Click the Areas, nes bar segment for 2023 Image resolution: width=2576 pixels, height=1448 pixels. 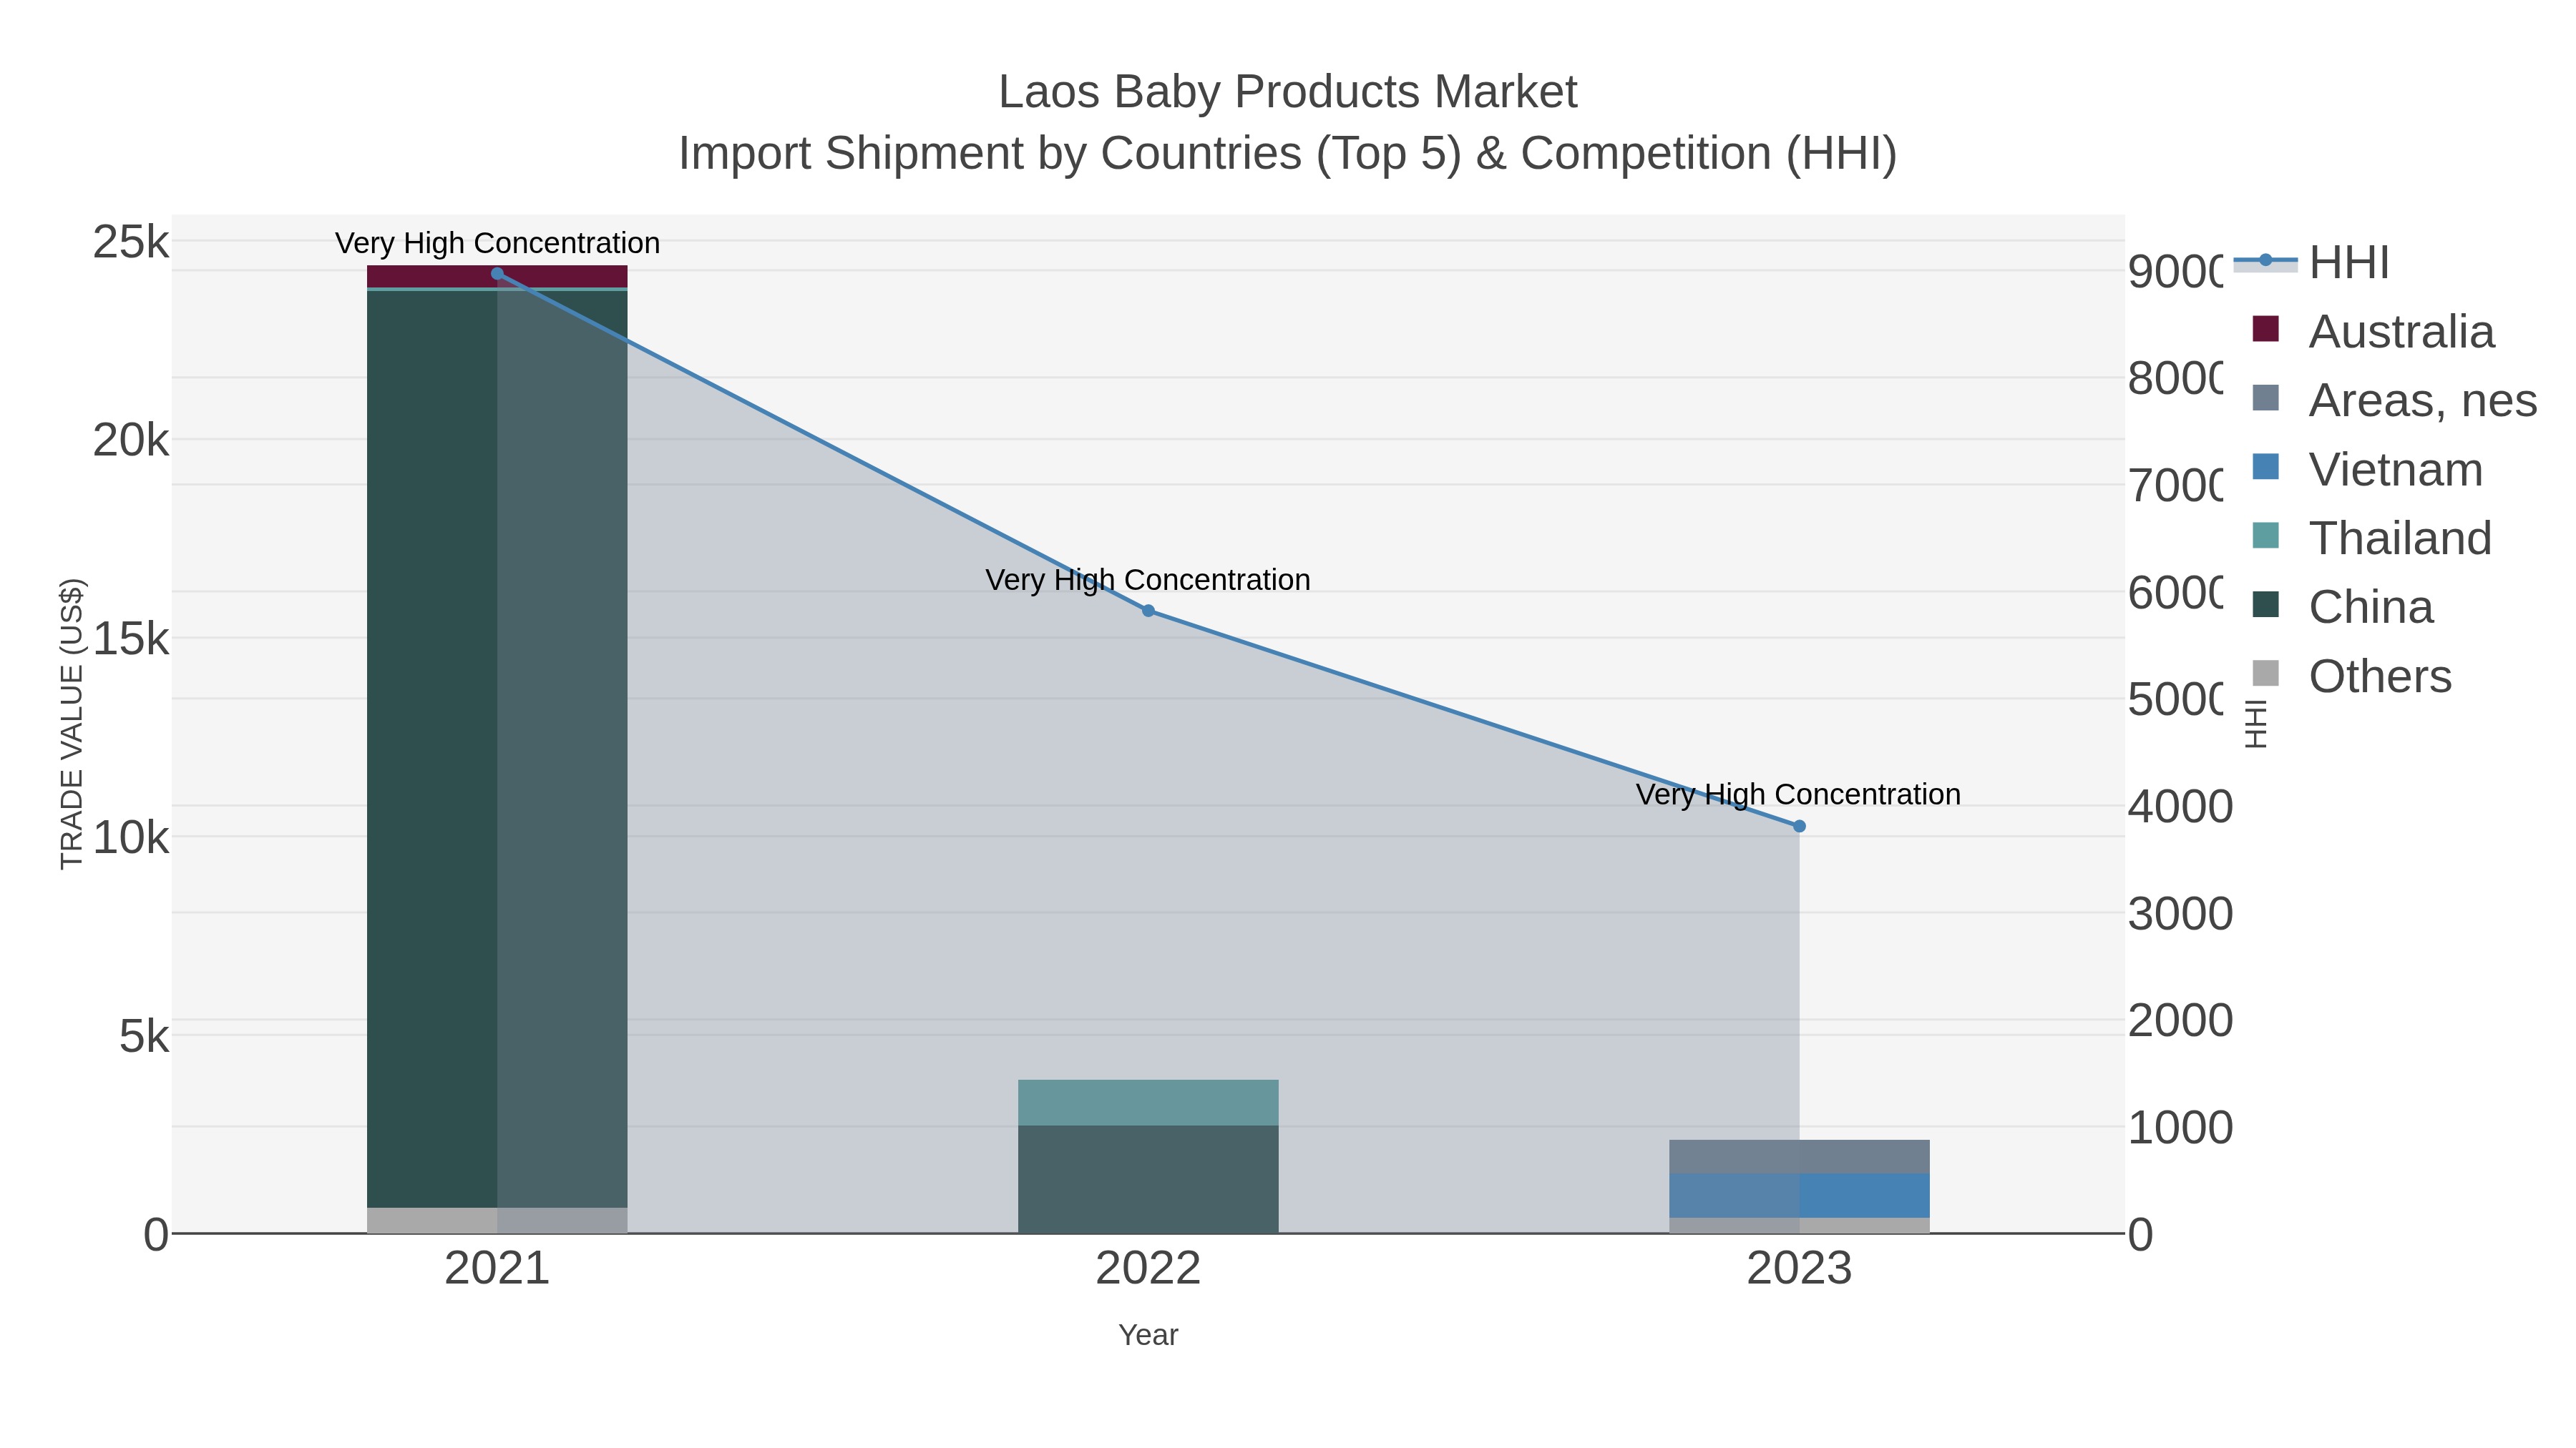[x=1799, y=1157]
